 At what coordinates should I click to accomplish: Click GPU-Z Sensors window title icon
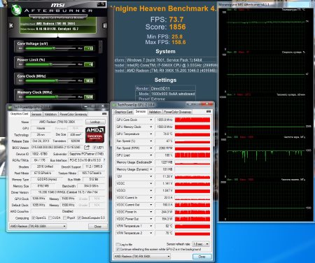(x=114, y=105)
